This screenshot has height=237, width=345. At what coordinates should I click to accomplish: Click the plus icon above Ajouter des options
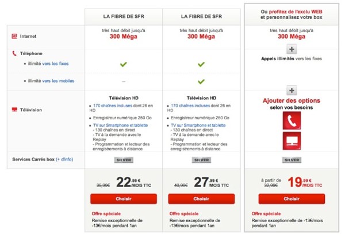(x=292, y=91)
